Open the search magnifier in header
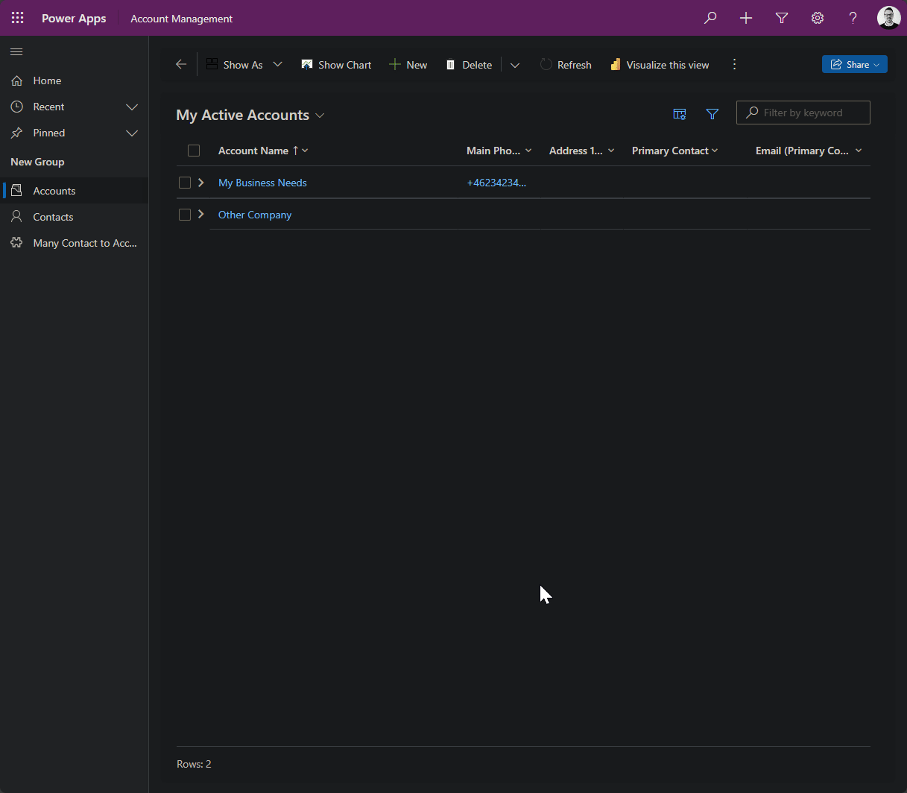This screenshot has width=907, height=793. (x=710, y=18)
